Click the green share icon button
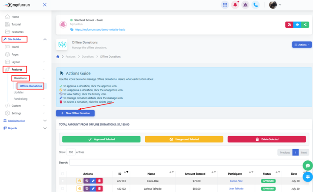The image size is (313, 192). coord(306,25)
